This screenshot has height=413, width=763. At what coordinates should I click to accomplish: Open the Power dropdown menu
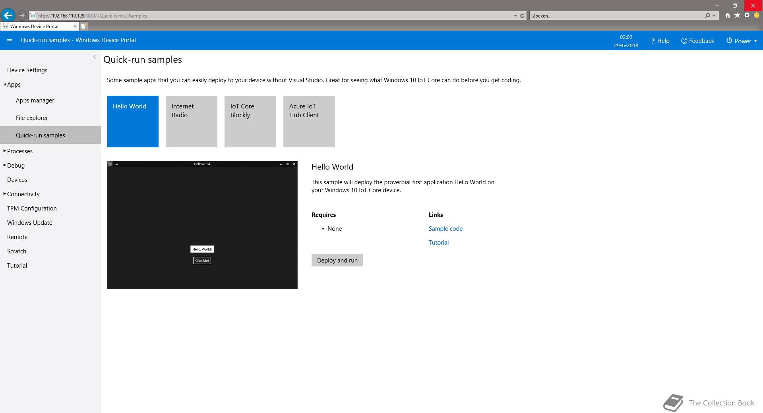[742, 41]
